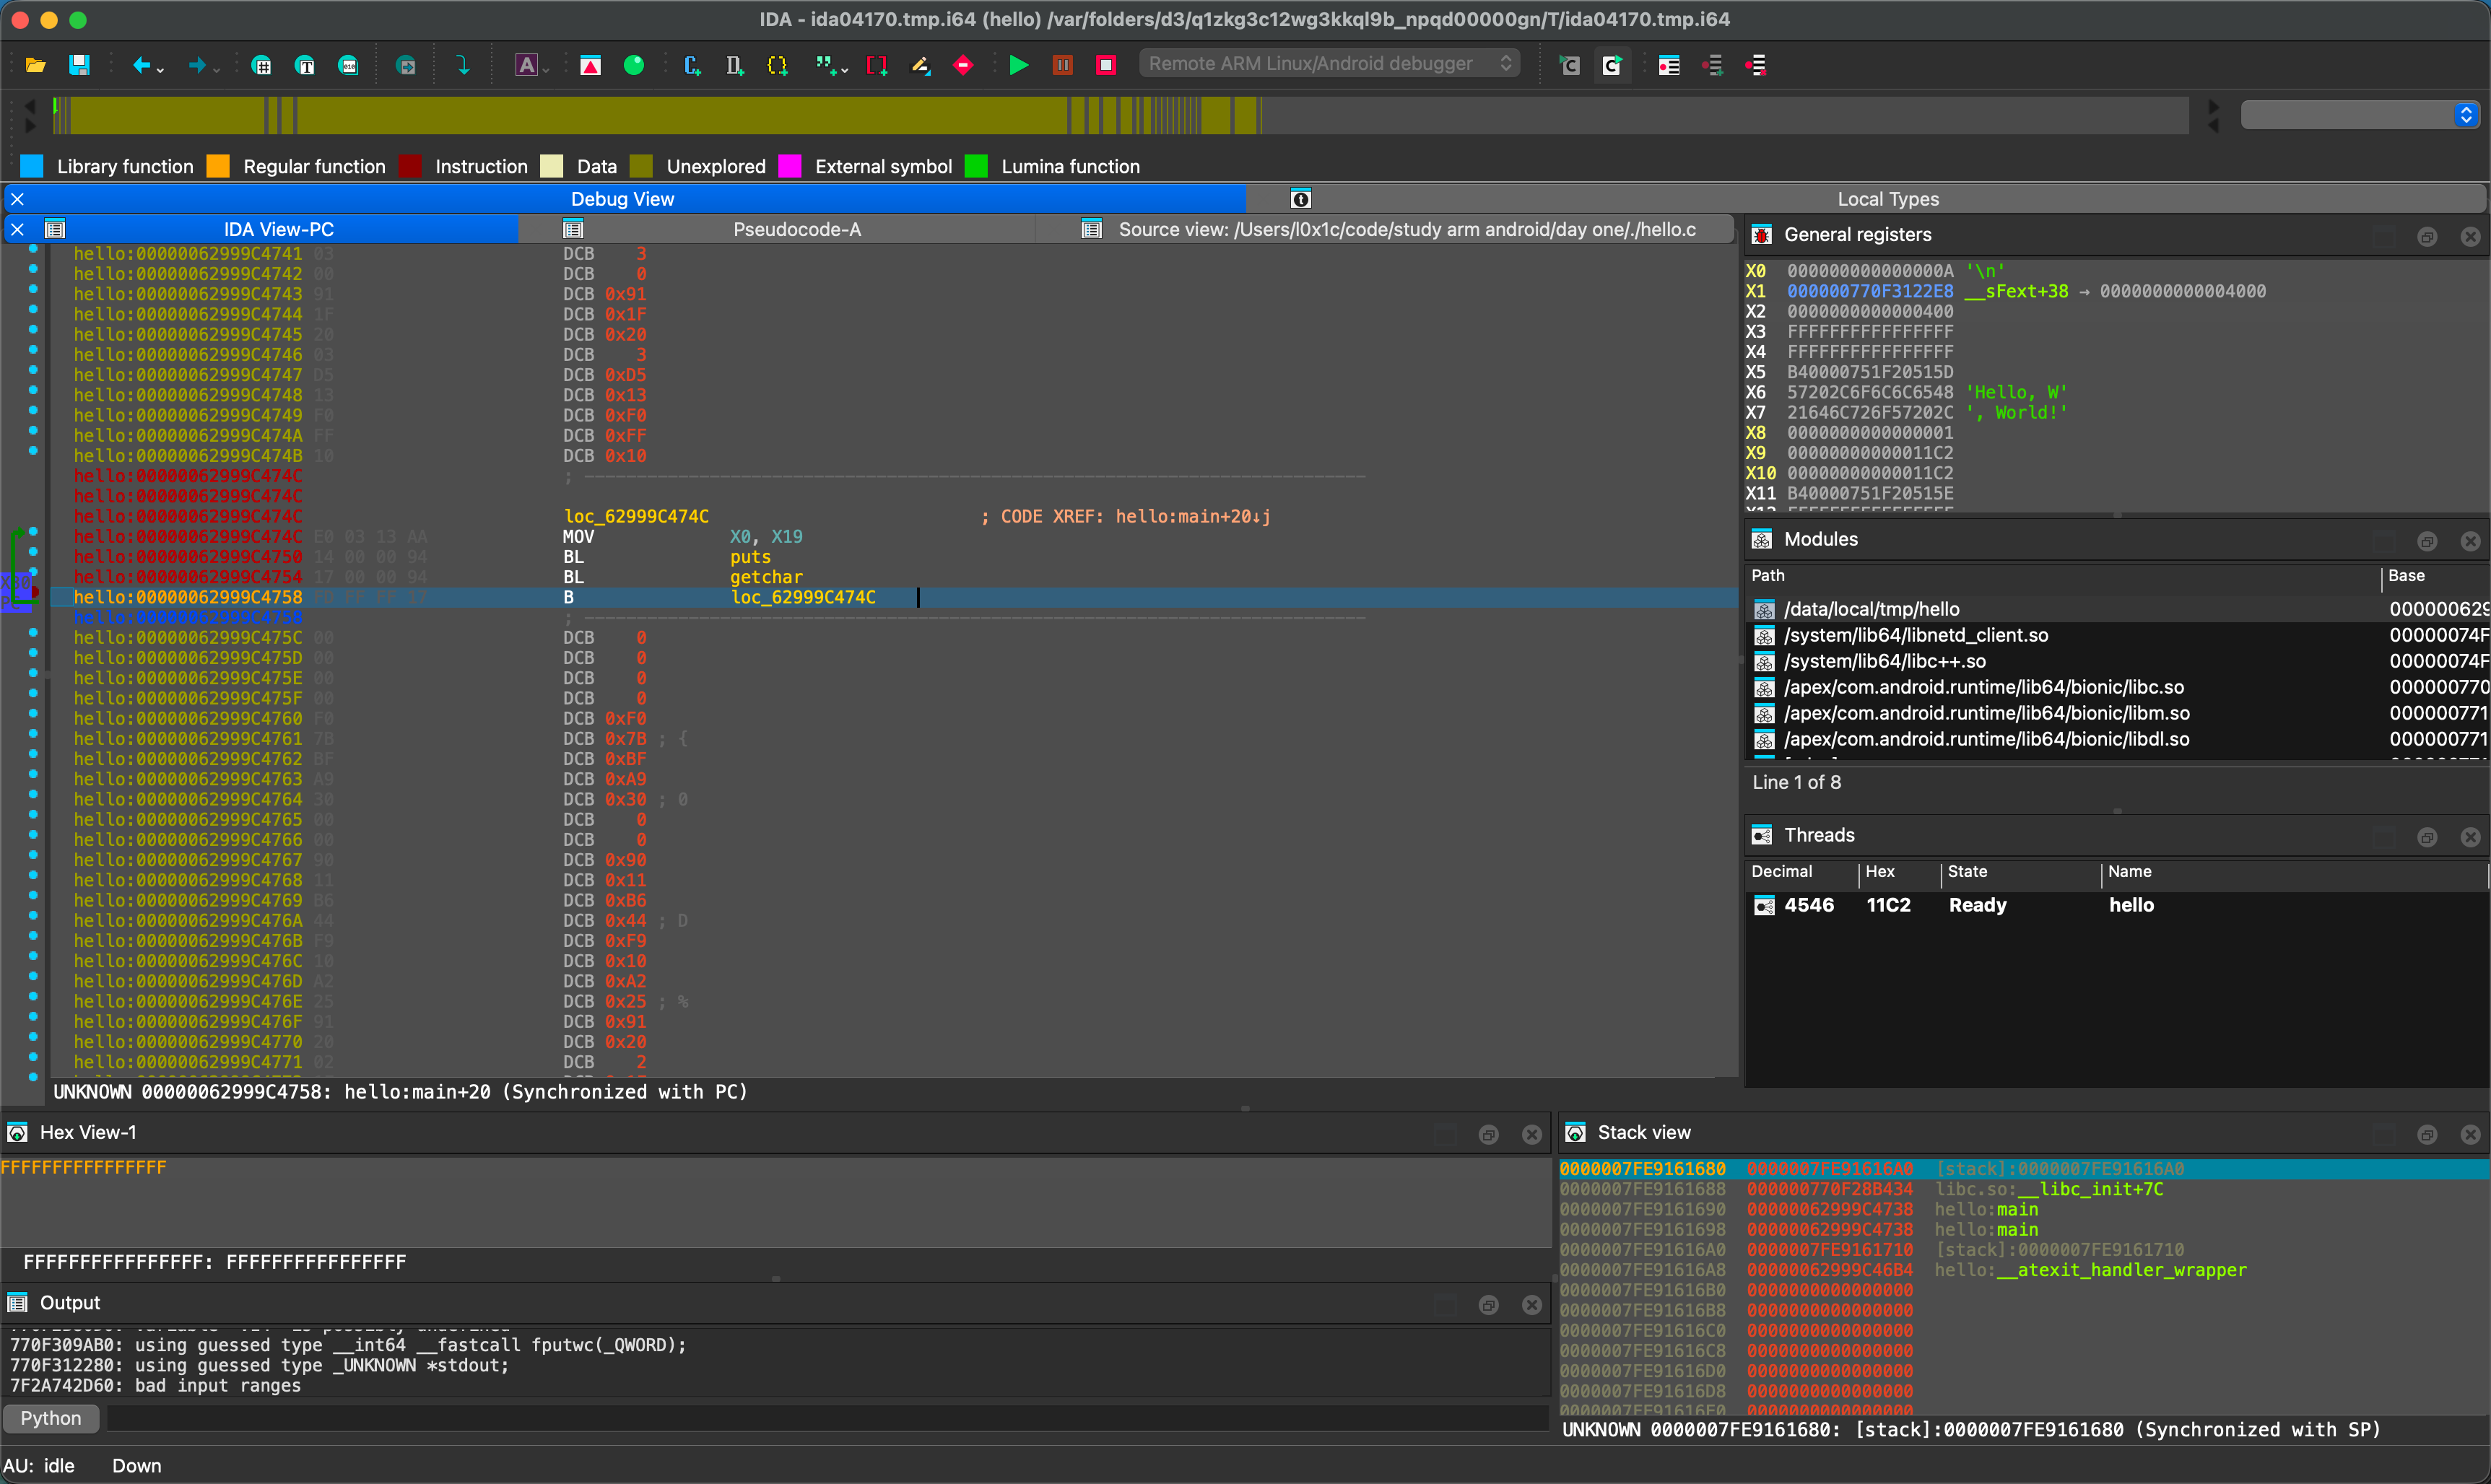Open the debugger selection dropdown

(x=1329, y=64)
